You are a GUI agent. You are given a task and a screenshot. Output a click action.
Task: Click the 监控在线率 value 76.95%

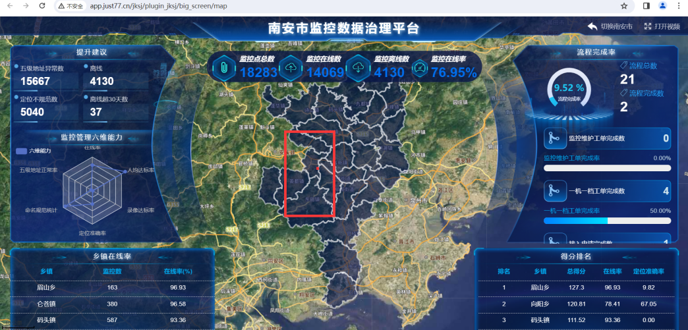point(454,72)
